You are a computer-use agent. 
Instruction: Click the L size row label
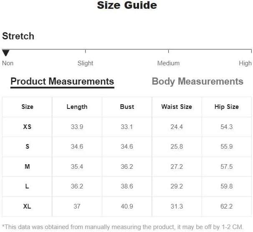(x=27, y=186)
